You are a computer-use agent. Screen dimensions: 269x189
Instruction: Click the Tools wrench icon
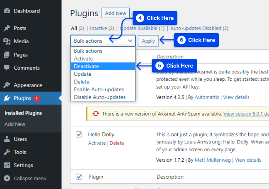pyautogui.click(x=7, y=152)
